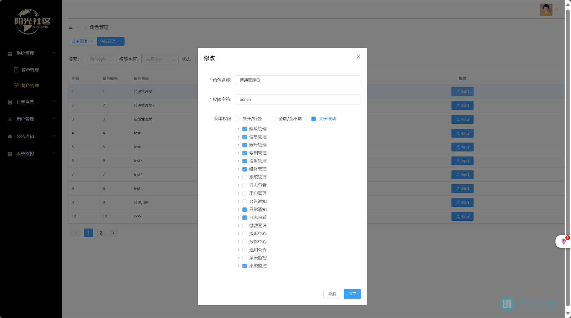This screenshot has height=318, width=571.
Task: Click 编辑 pencil button for row test3
Action: tap(463, 161)
